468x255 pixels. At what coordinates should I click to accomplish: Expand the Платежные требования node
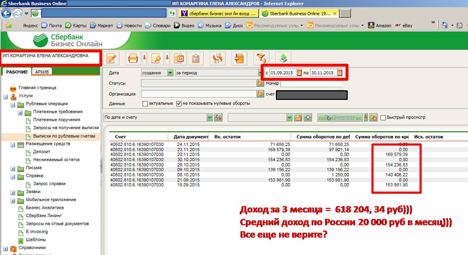tap(20, 113)
